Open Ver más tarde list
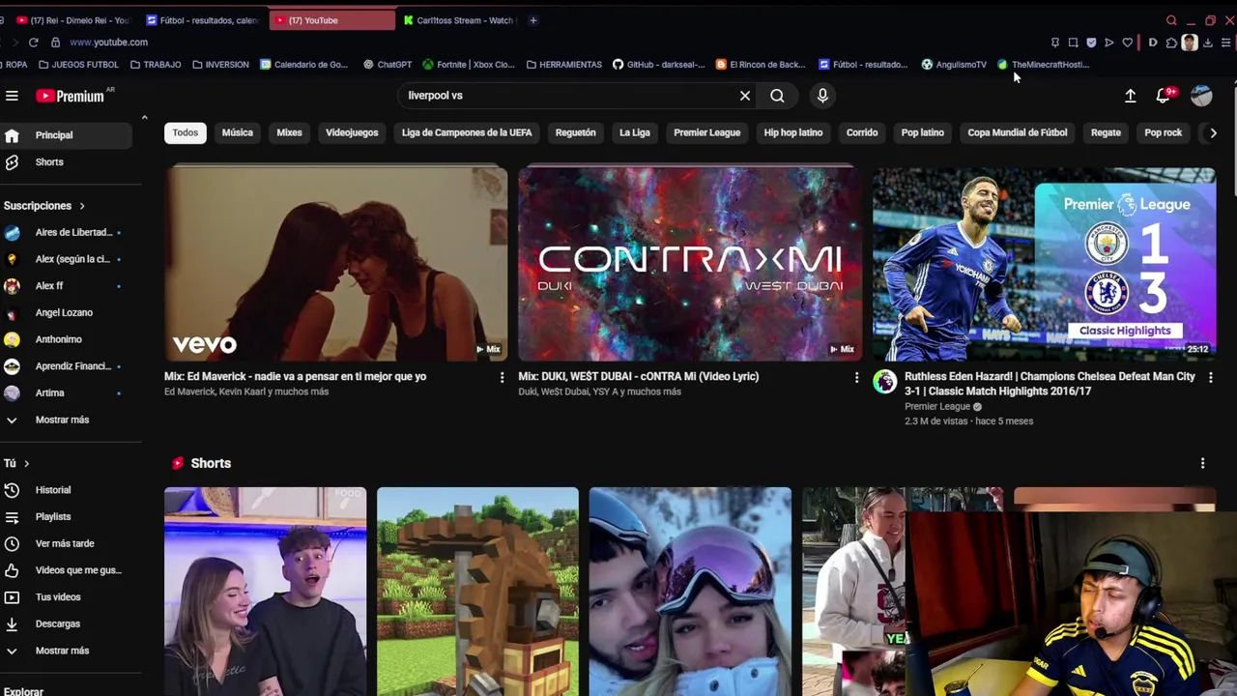This screenshot has height=696, width=1237. (x=66, y=543)
